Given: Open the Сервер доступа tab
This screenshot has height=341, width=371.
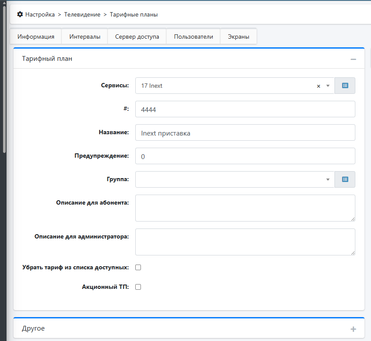Looking at the screenshot, I should click(137, 36).
